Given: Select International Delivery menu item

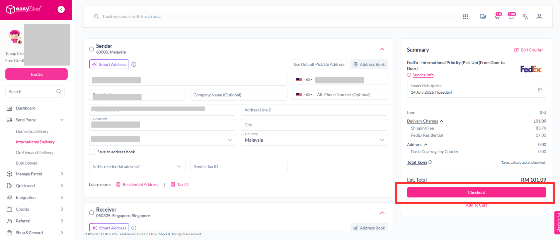Looking at the screenshot, I should pos(35,142).
